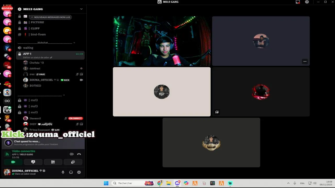Click the green voice connection signal icon
The image size is (335, 188).
7,154
